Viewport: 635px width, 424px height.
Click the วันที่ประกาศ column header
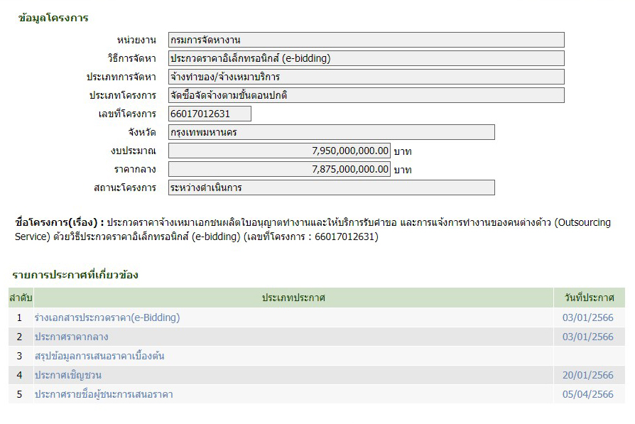point(590,298)
